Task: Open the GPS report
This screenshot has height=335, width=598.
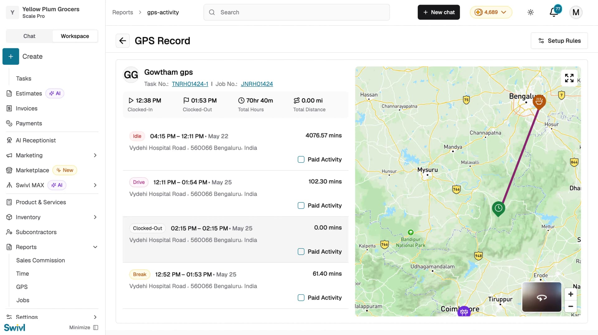Action: pyautogui.click(x=22, y=287)
